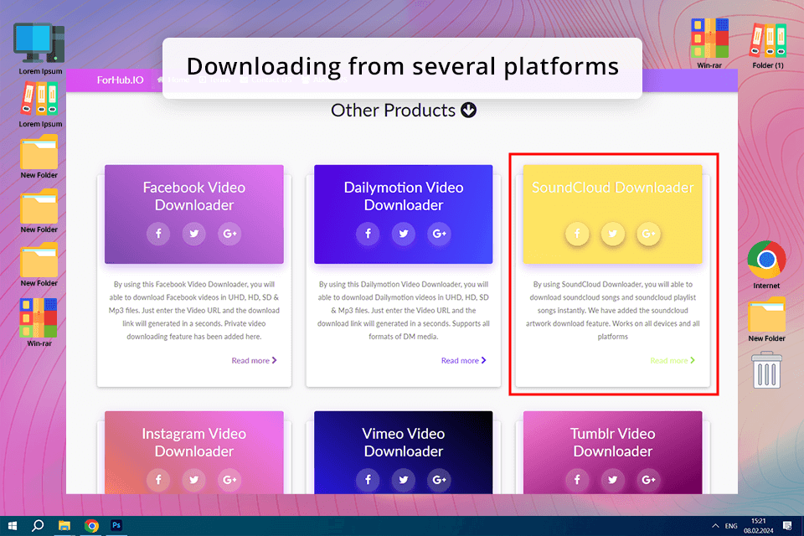Image resolution: width=804 pixels, height=536 pixels.
Task: Click Google+ icon on SoundCloud Downloader card
Action: click(x=648, y=234)
